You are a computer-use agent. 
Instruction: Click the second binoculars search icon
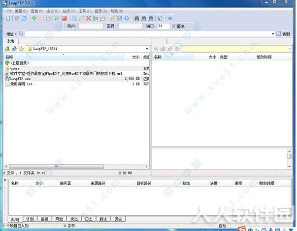tap(144, 18)
